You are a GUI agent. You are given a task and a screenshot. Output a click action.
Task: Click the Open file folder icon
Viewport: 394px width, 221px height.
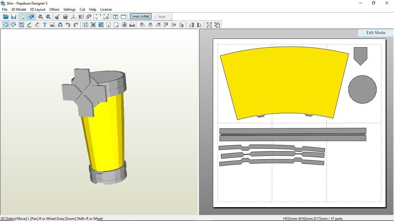pos(6,17)
